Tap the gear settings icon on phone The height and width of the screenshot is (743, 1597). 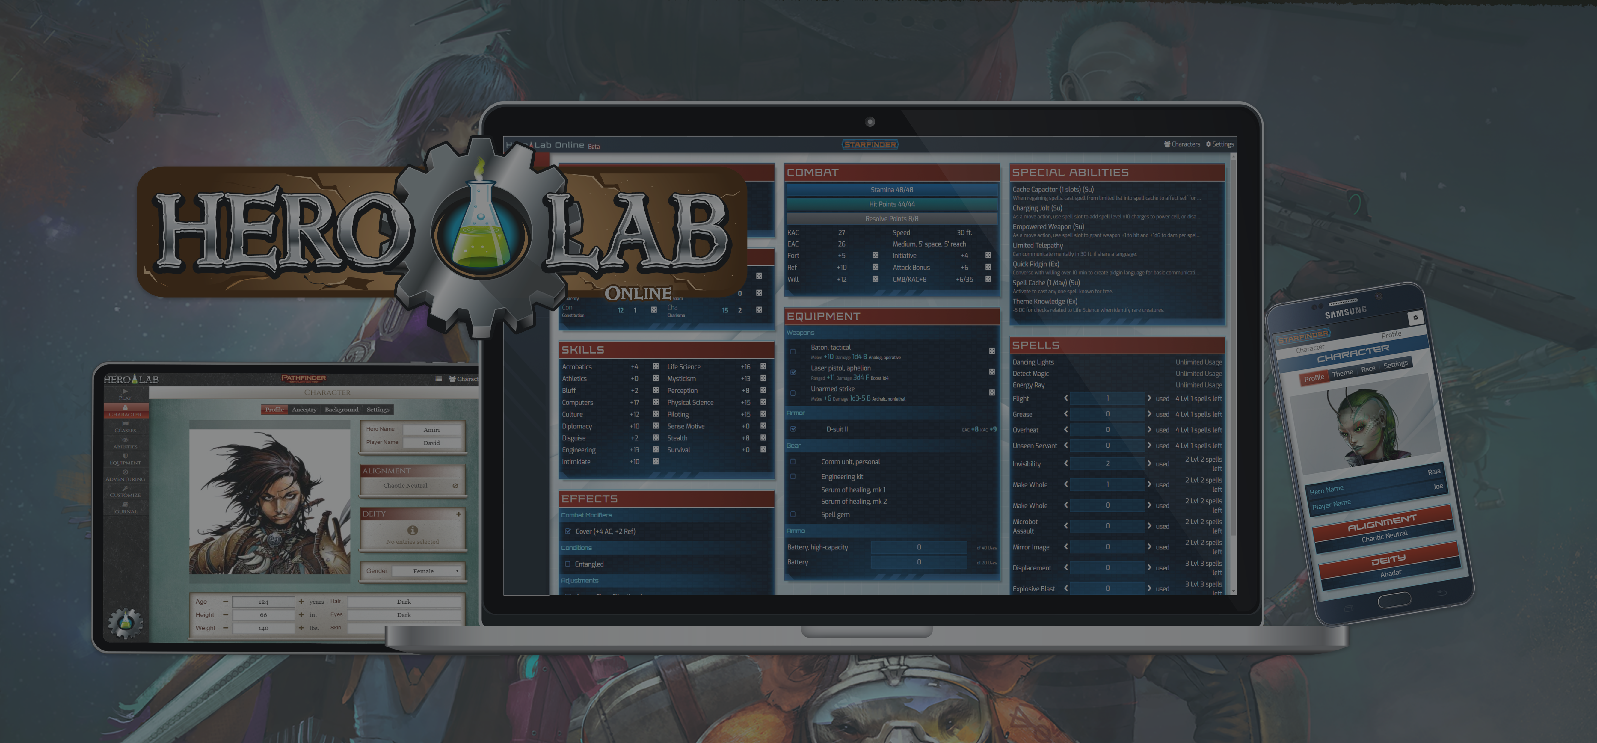1415,317
